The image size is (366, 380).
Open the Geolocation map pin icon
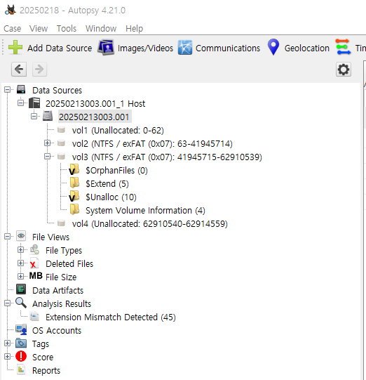coord(273,47)
